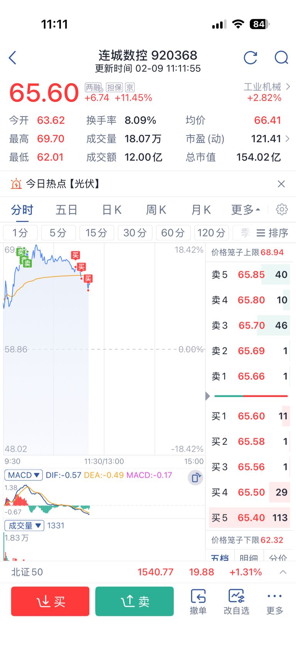Tap the rotate chart icon
The image size is (296, 645).
coord(195,478)
